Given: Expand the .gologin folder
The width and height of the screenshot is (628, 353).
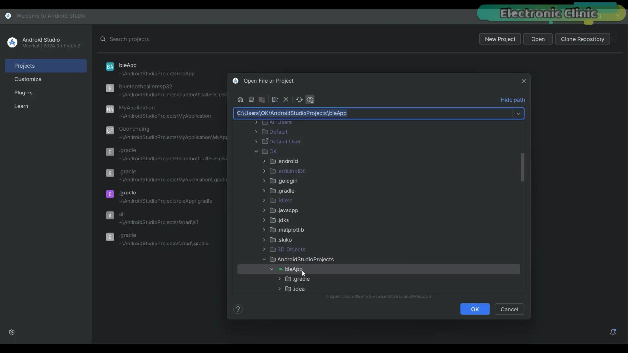Looking at the screenshot, I should click(x=264, y=181).
